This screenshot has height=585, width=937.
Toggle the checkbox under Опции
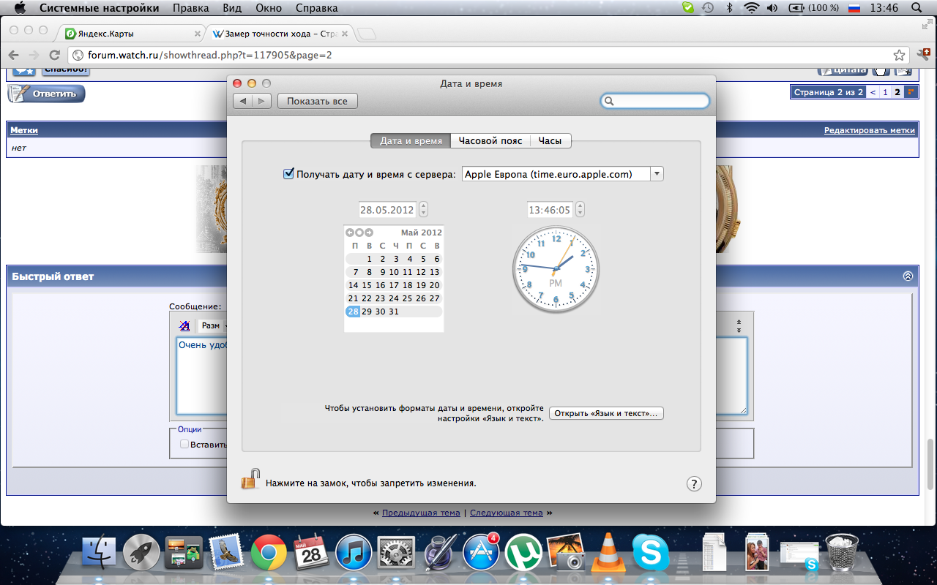[x=184, y=444]
